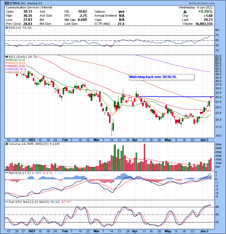Click the MA(100) 27.27 legend entry
The width and height of the screenshot is (226, 234).
pos(16,72)
